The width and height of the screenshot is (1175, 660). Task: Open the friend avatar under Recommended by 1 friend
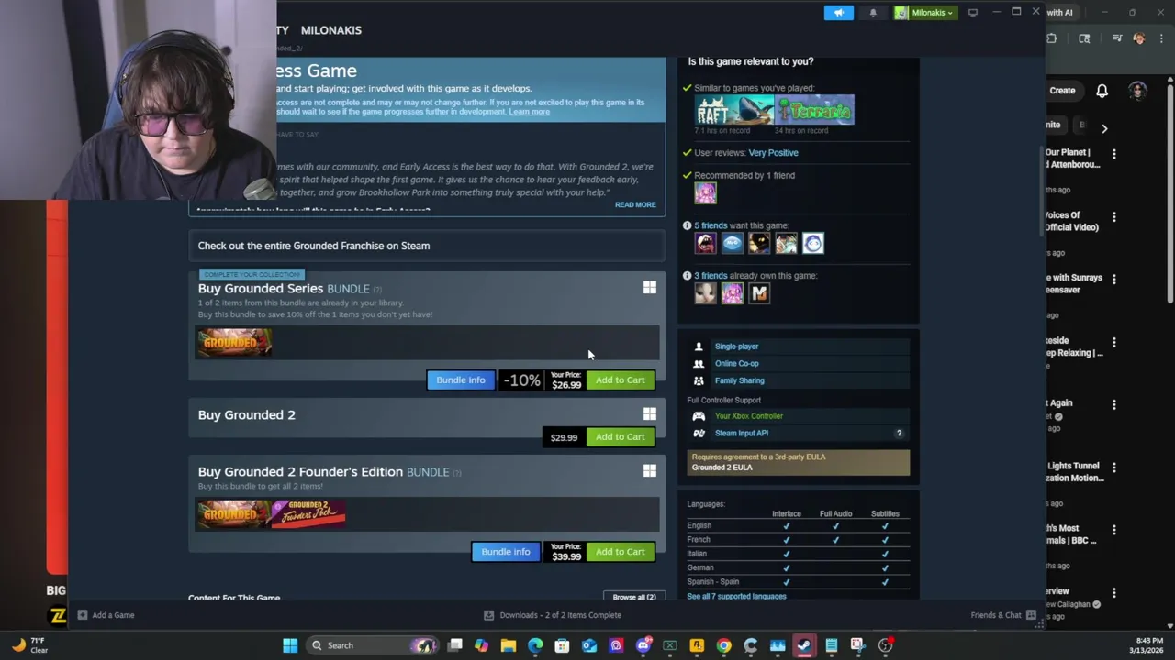705,192
